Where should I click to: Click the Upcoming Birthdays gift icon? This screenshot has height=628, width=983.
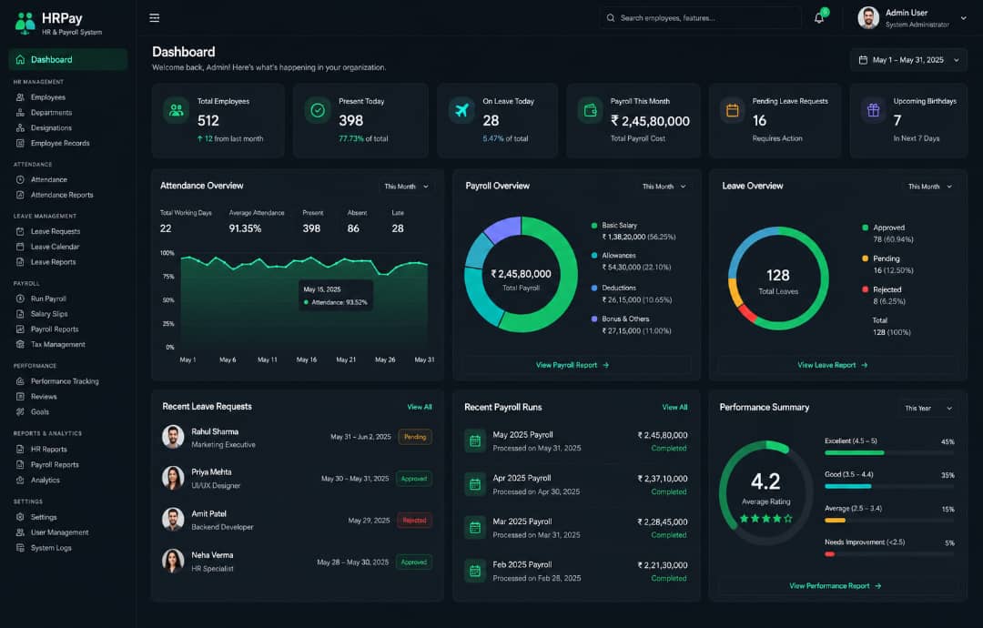873,110
